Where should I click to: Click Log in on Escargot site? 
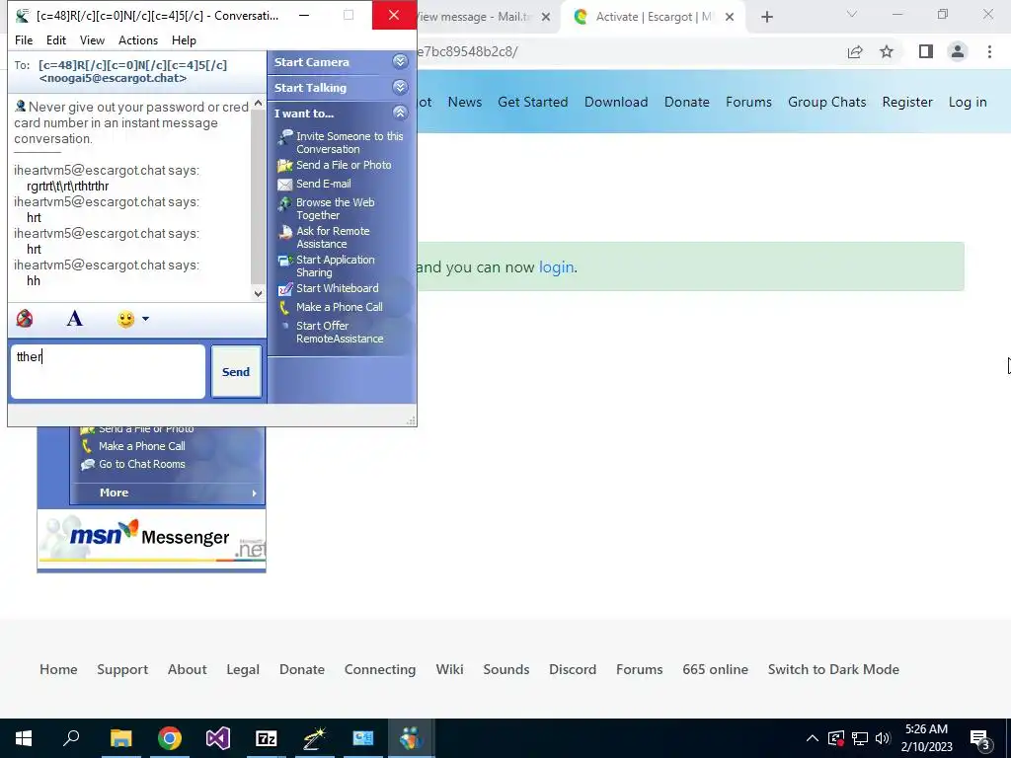click(968, 102)
